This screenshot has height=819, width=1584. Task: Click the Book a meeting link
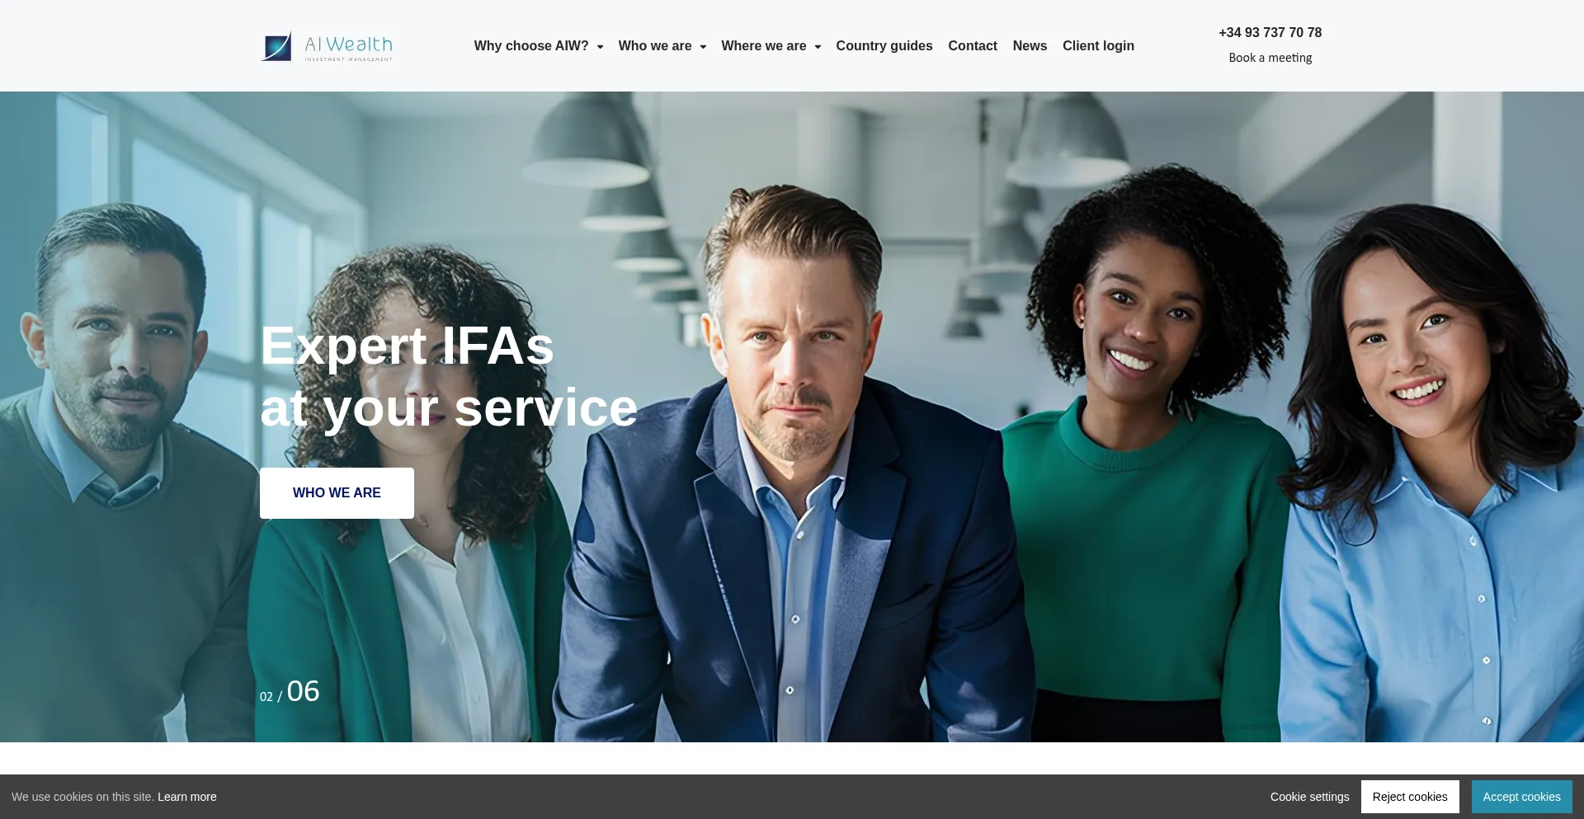tap(1270, 58)
